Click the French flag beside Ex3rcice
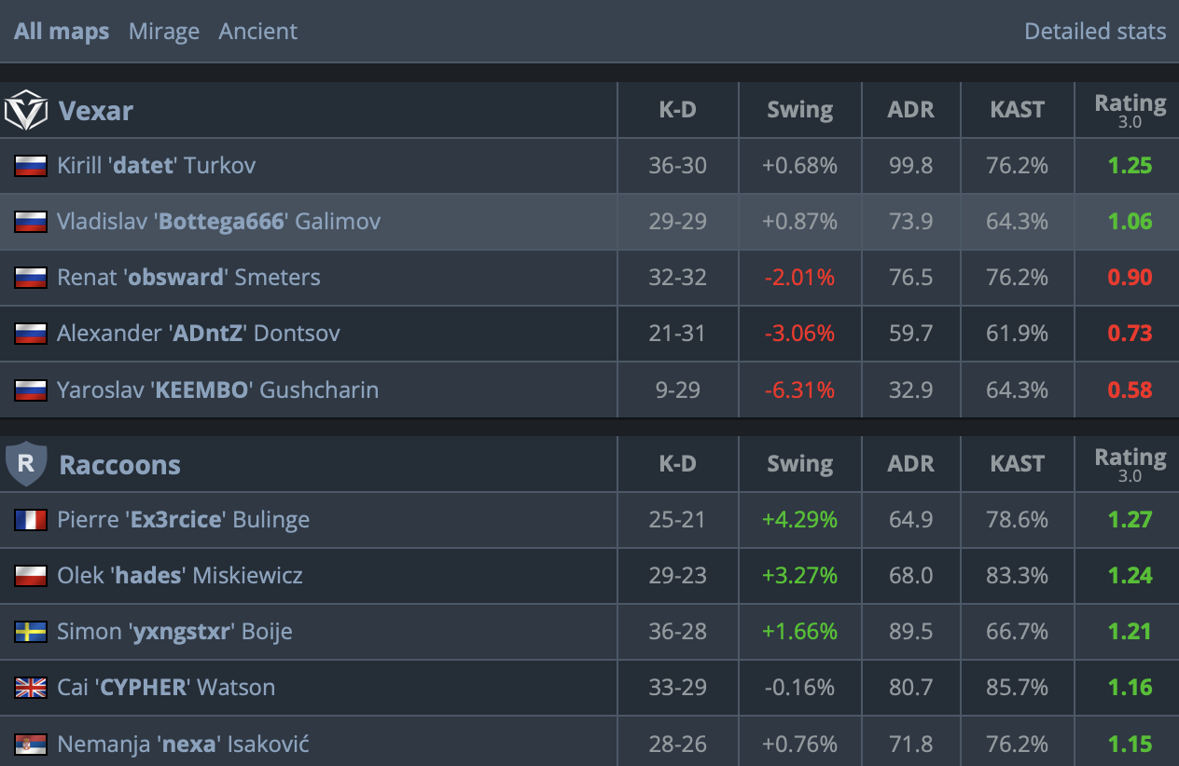Viewport: 1179px width, 766px height. [31, 520]
